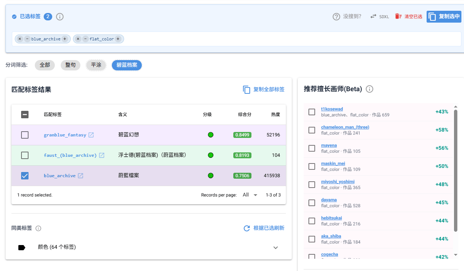Check the granblue_fantasy row checkbox
464x271 pixels.
(25, 135)
